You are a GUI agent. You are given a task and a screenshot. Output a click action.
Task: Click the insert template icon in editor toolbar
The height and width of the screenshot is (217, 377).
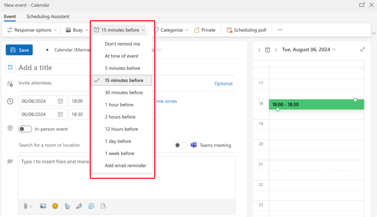(x=103, y=206)
